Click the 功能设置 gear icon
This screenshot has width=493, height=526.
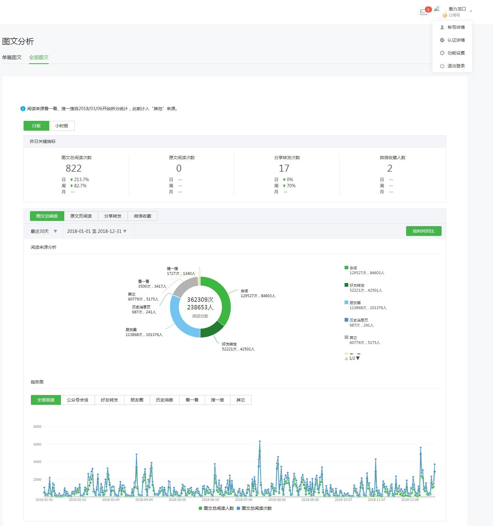[x=442, y=53]
